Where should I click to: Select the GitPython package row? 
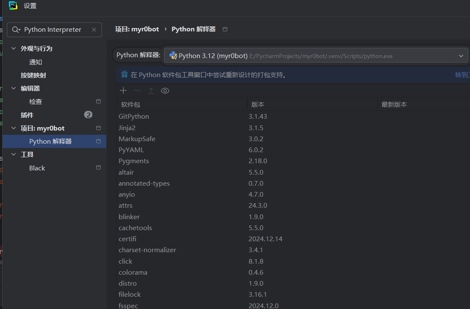pos(293,117)
